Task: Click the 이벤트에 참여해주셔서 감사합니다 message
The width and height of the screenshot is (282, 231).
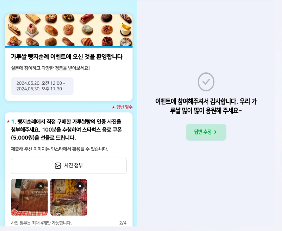Action: click(206, 106)
